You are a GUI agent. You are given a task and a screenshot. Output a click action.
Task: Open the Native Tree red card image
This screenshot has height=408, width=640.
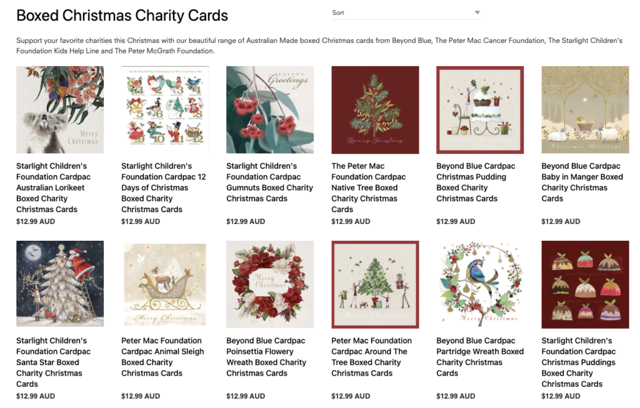[375, 110]
